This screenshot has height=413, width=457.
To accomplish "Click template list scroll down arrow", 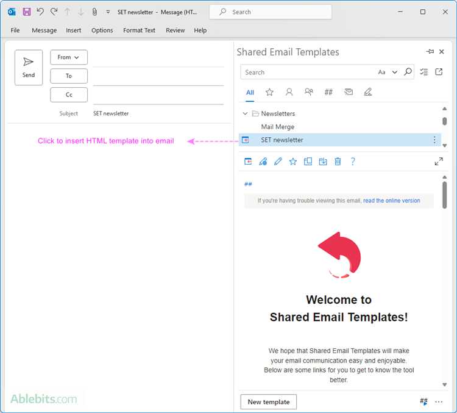I will (x=444, y=145).
